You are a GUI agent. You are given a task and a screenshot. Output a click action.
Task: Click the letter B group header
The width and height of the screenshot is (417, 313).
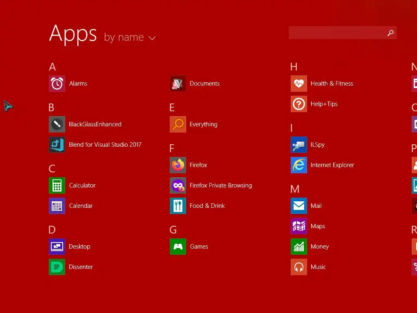point(51,108)
